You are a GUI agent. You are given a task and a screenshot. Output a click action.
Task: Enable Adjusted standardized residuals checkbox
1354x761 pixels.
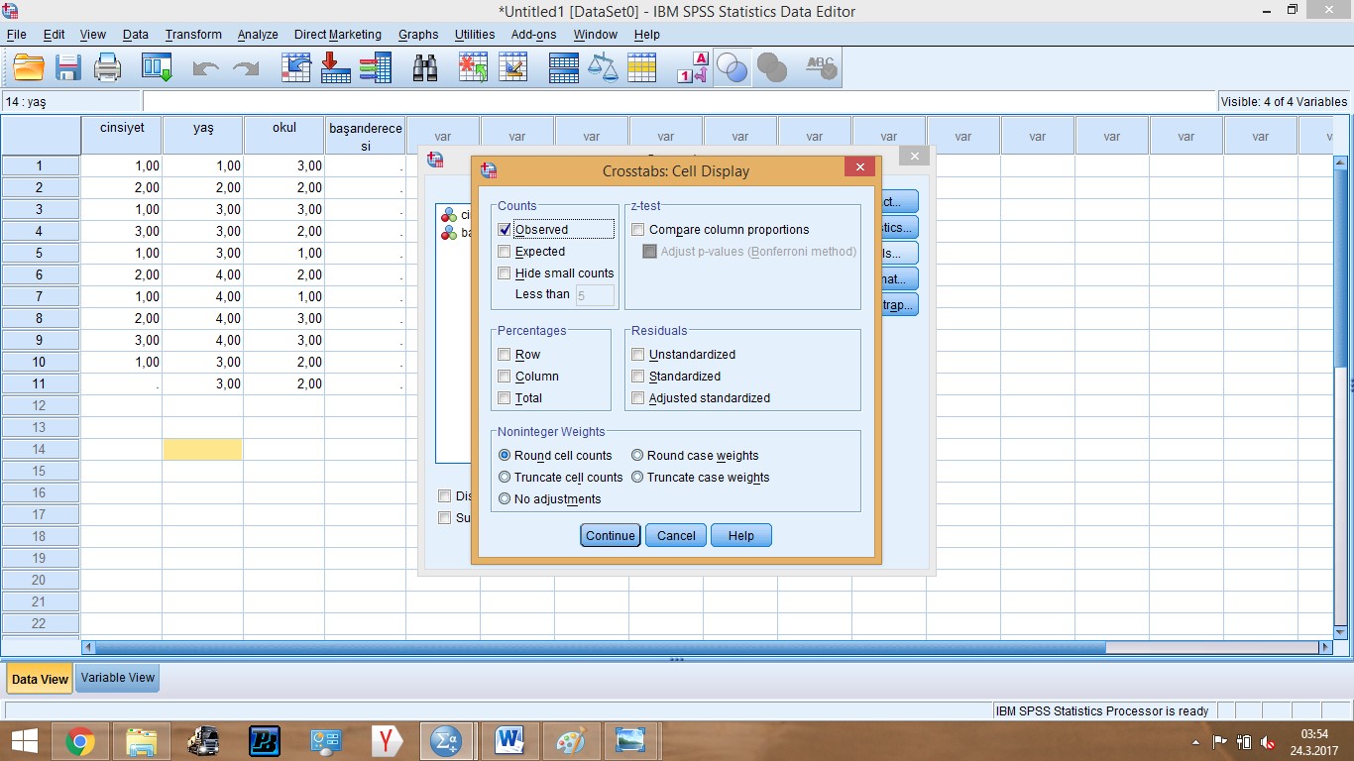[x=638, y=397]
